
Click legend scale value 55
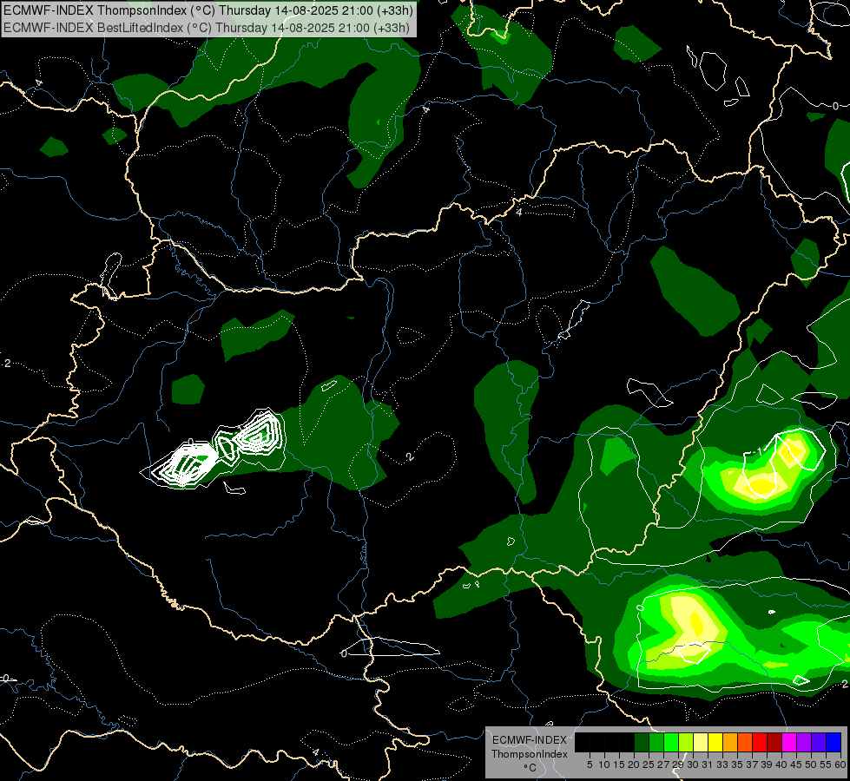click(826, 765)
